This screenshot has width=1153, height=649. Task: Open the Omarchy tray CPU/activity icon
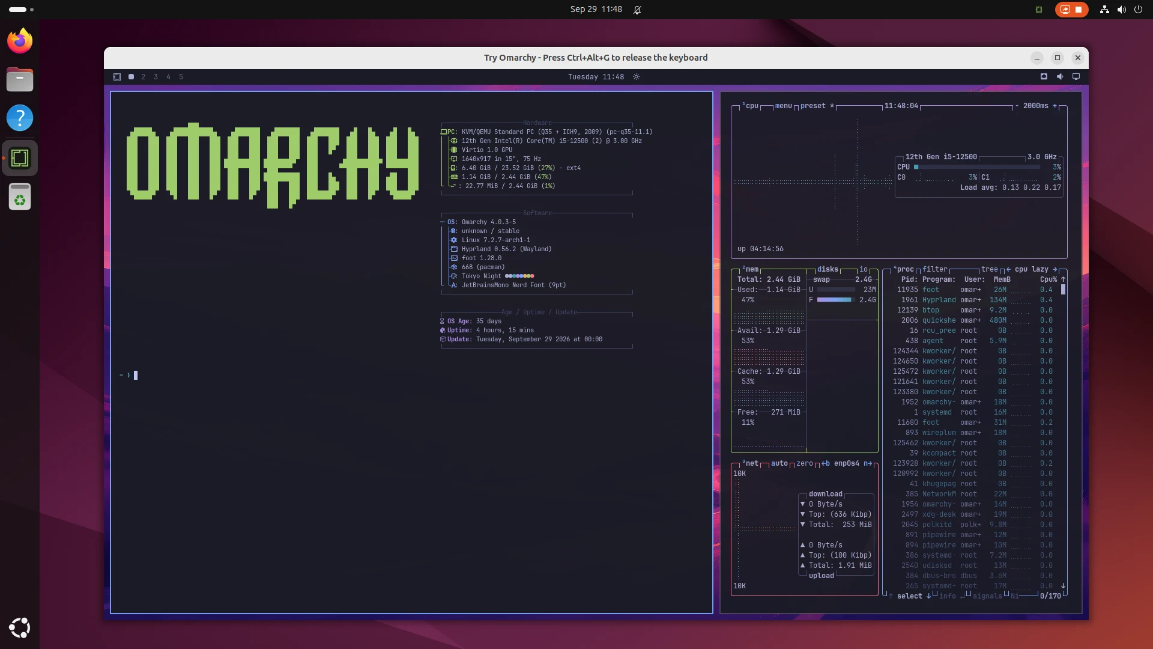click(1044, 76)
